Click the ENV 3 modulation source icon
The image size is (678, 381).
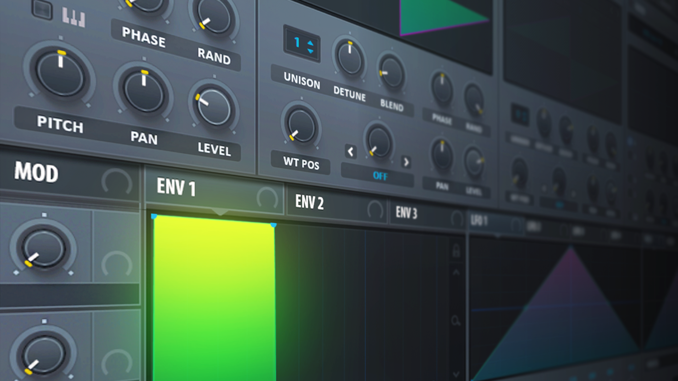point(457,219)
